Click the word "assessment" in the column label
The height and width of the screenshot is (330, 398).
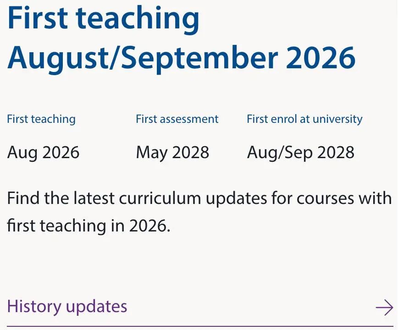point(189,119)
